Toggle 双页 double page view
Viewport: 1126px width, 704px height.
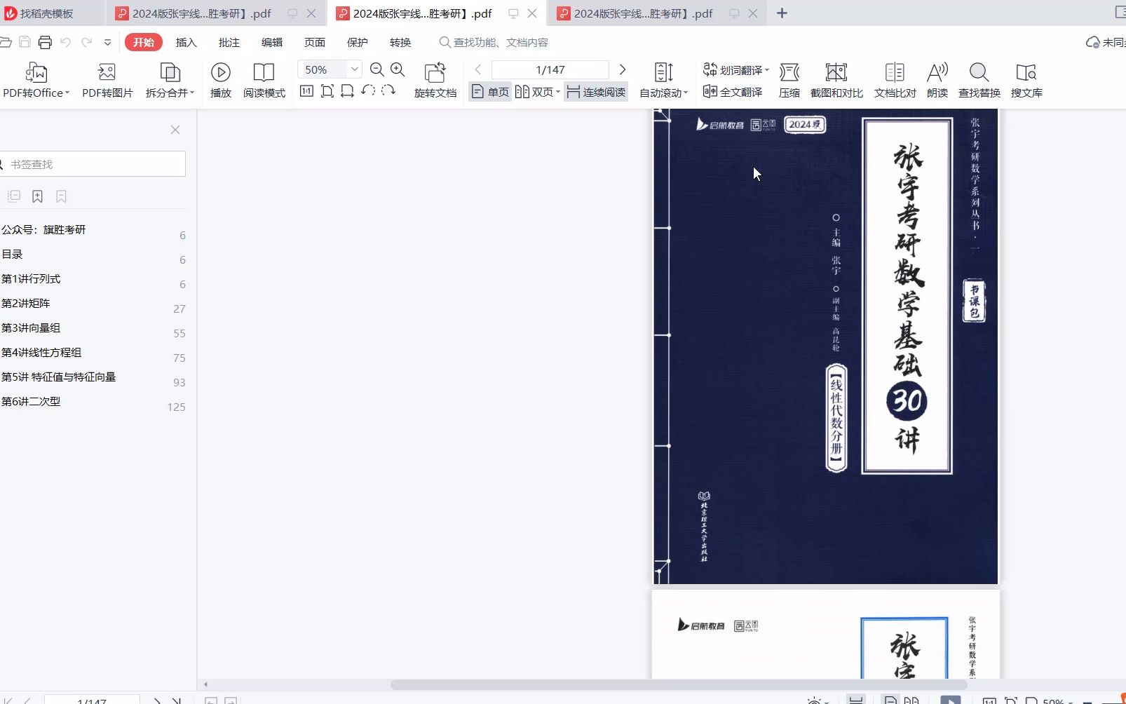(537, 92)
